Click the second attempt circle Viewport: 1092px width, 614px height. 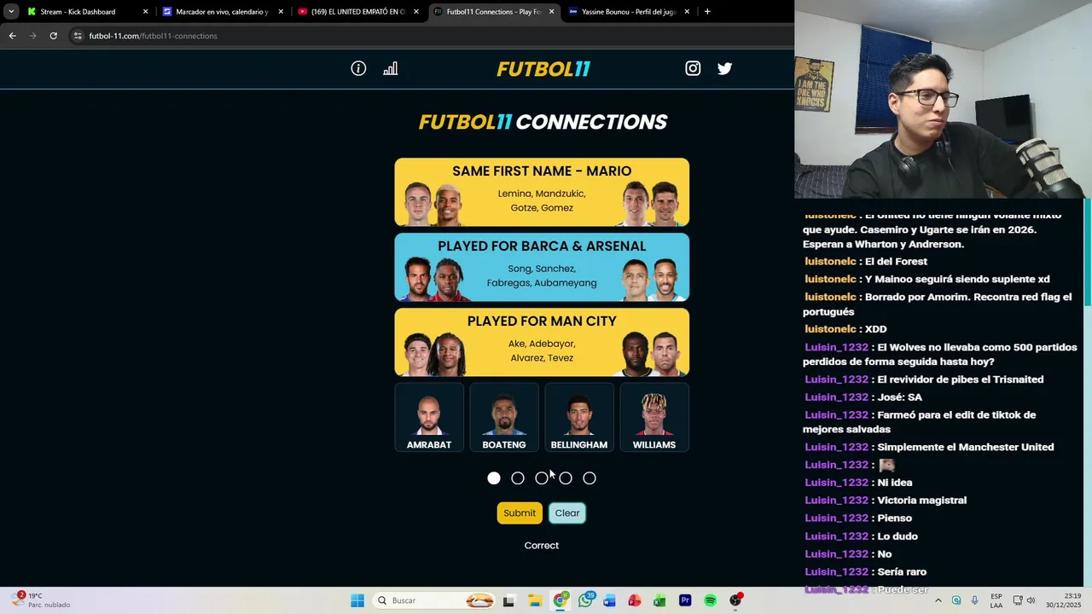[x=518, y=478]
